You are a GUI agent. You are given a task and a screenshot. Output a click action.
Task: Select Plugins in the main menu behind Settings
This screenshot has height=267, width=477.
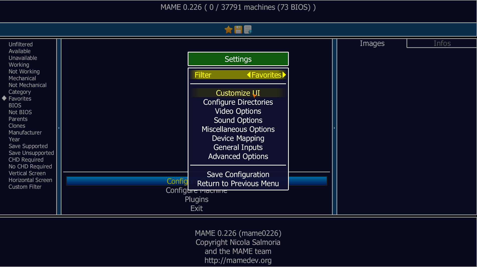click(197, 199)
